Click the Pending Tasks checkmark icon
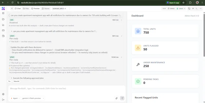205x103 pixels. (138, 81)
